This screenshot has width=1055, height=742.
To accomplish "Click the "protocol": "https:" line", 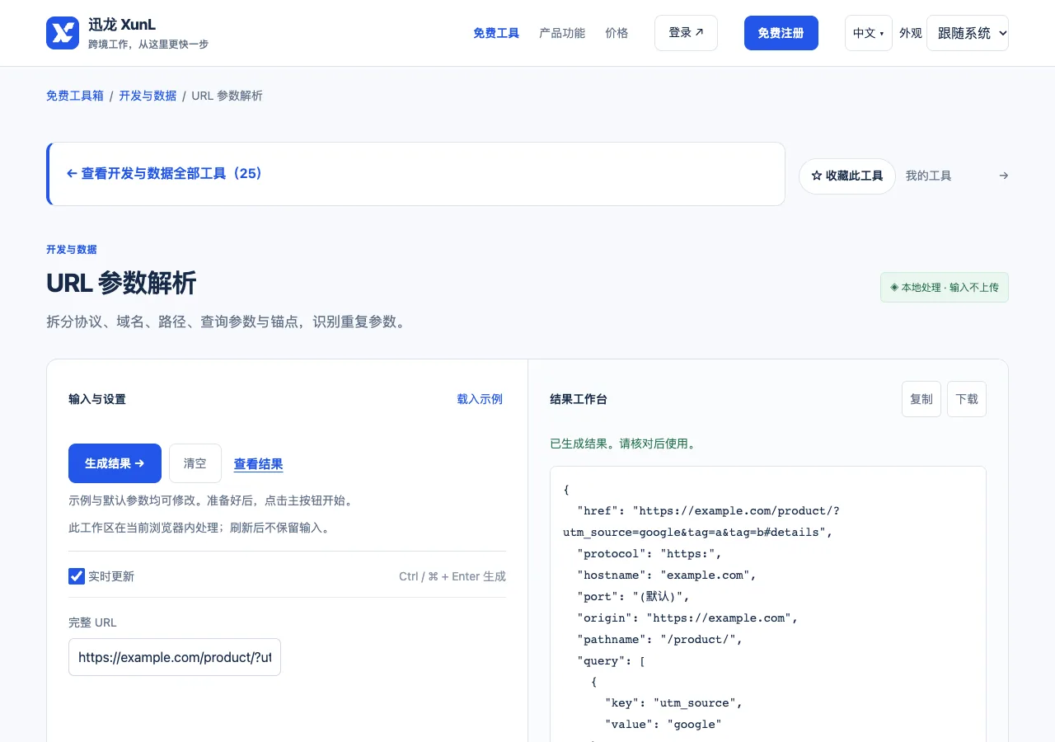I will 649,553.
